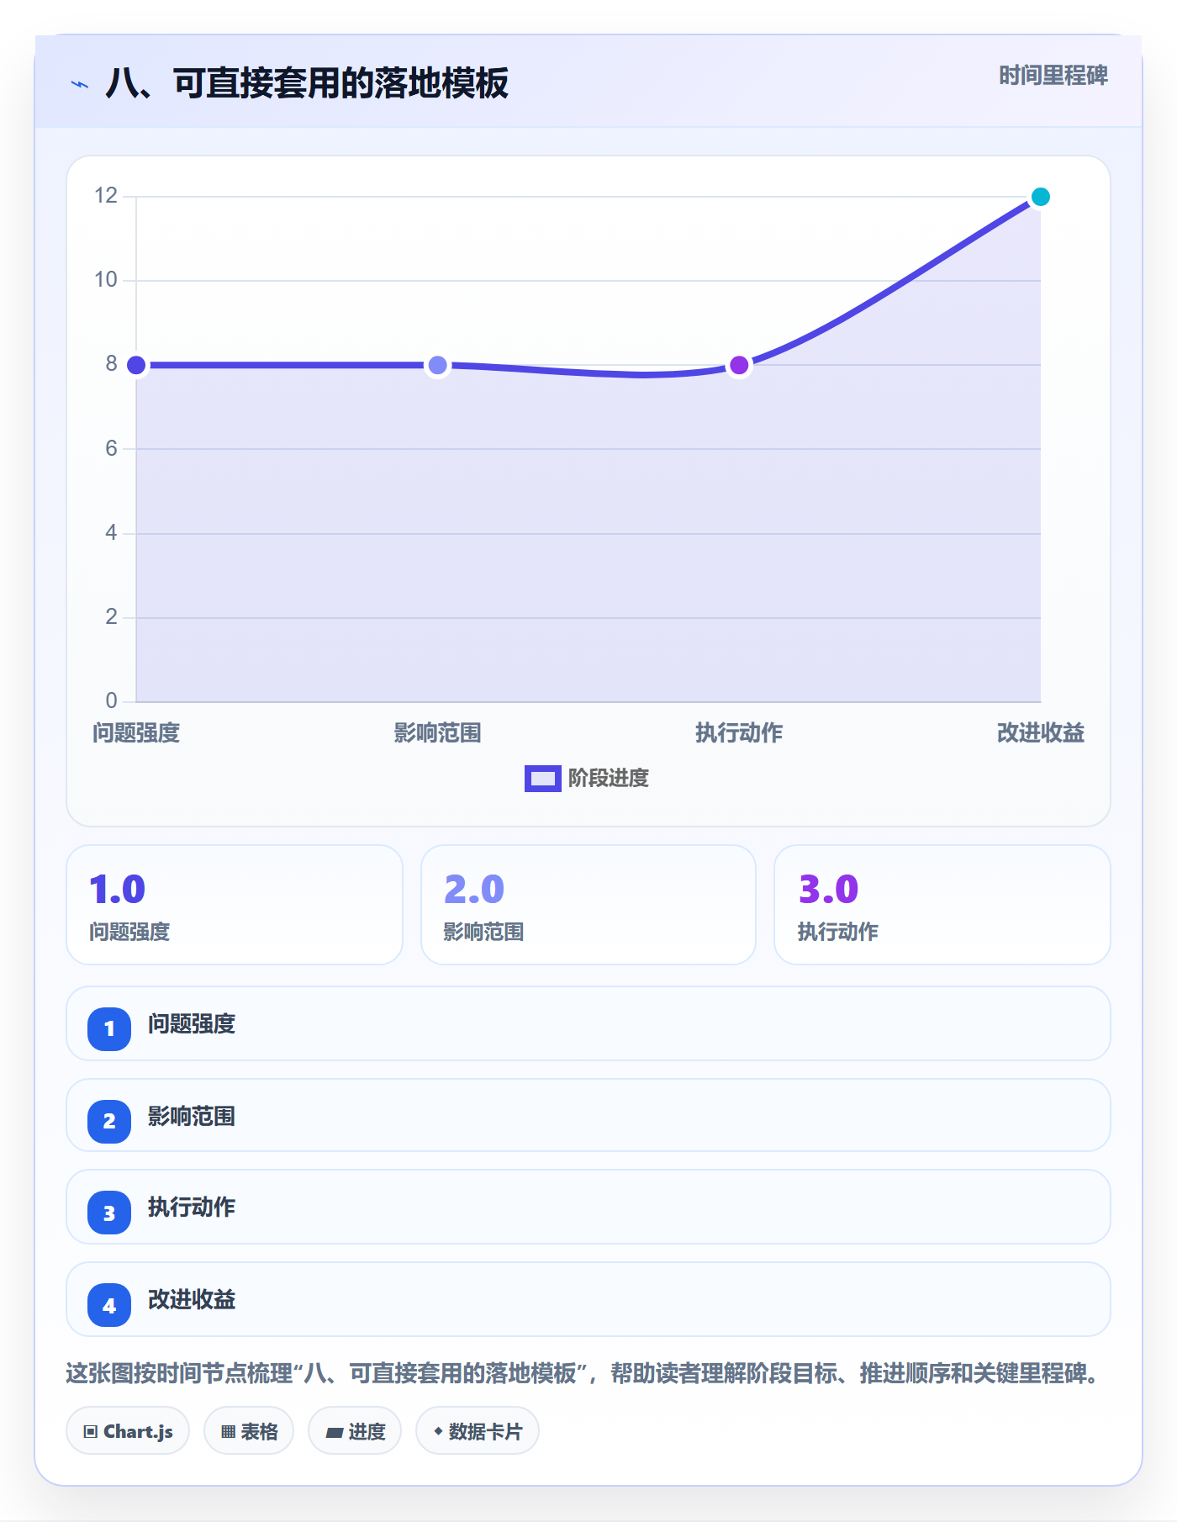Screen dimensions: 1177x1522
Task: Click the 3.0 执行动作 data card
Action: click(x=942, y=905)
